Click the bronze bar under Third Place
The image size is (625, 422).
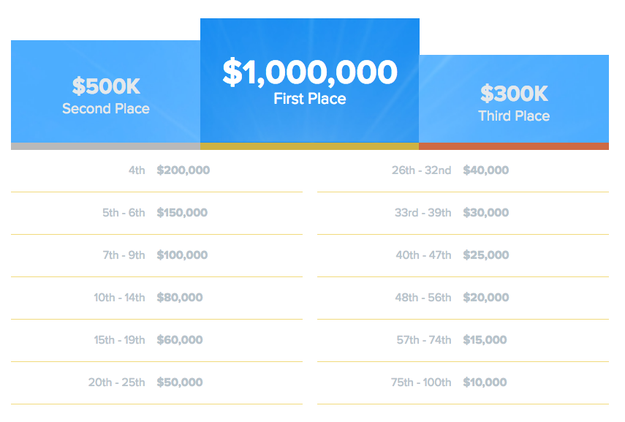tap(514, 146)
